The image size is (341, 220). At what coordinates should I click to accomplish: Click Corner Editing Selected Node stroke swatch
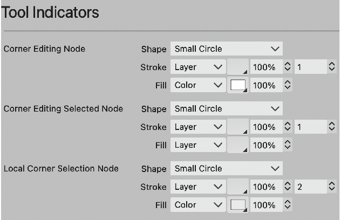[x=238, y=127]
